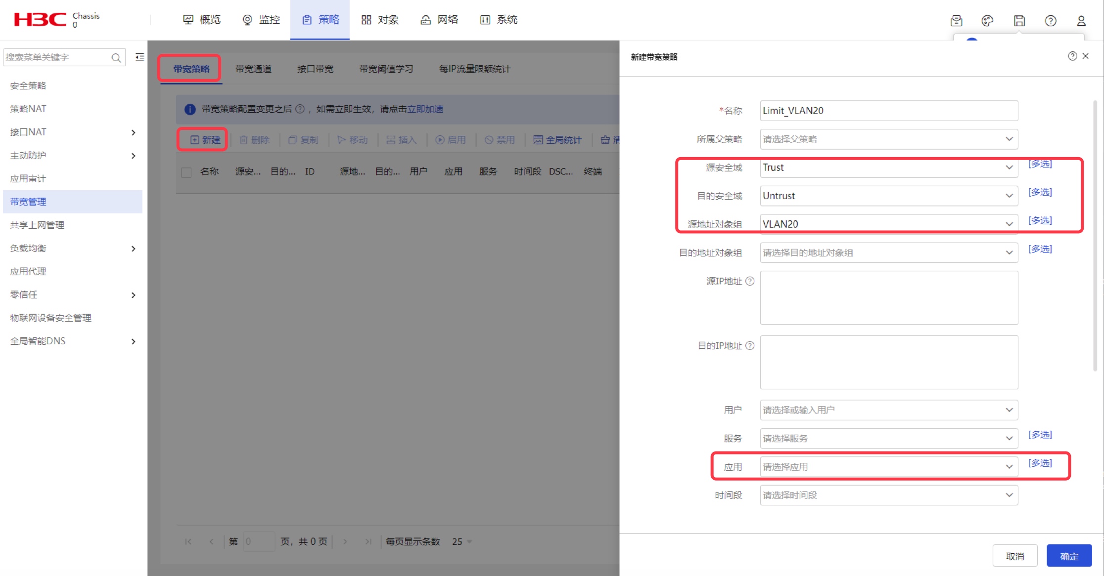Click the search magnifier in menu search
This screenshot has height=576, width=1104.
coord(116,58)
